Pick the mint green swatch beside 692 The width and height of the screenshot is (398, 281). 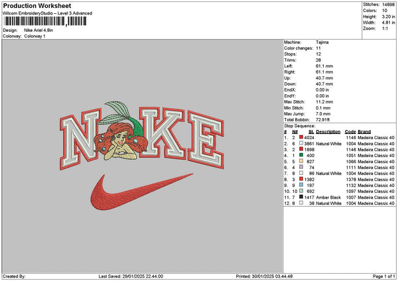coord(301,191)
